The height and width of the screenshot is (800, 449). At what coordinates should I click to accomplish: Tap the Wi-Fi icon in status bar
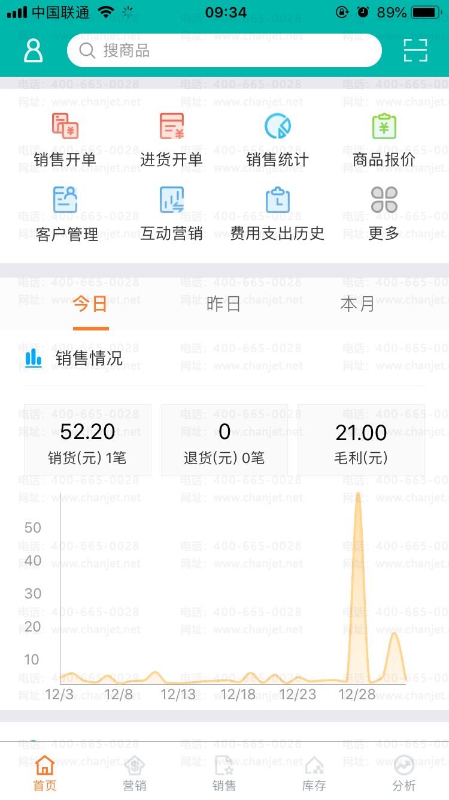point(106,12)
